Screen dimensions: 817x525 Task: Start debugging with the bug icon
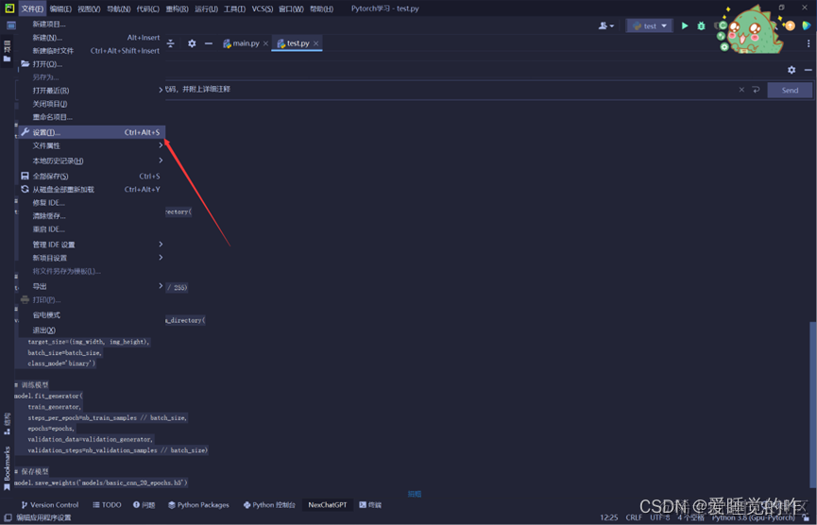702,25
